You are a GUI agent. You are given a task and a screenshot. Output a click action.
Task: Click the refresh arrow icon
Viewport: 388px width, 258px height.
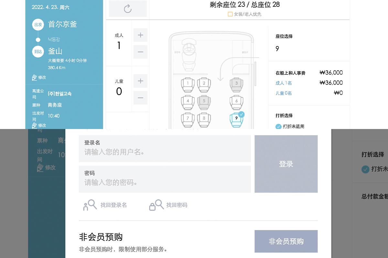128,9
